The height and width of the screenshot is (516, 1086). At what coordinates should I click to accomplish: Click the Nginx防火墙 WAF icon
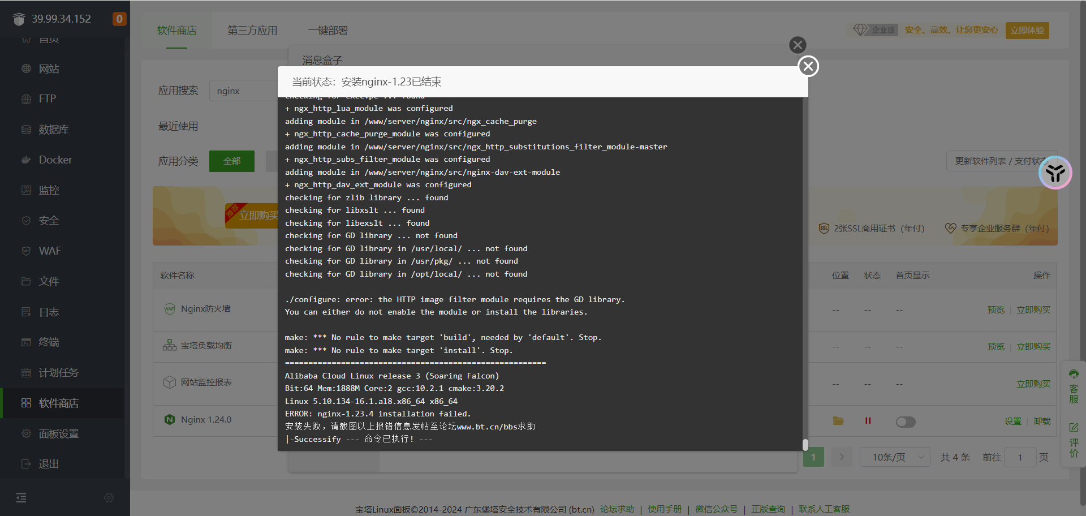(x=170, y=309)
